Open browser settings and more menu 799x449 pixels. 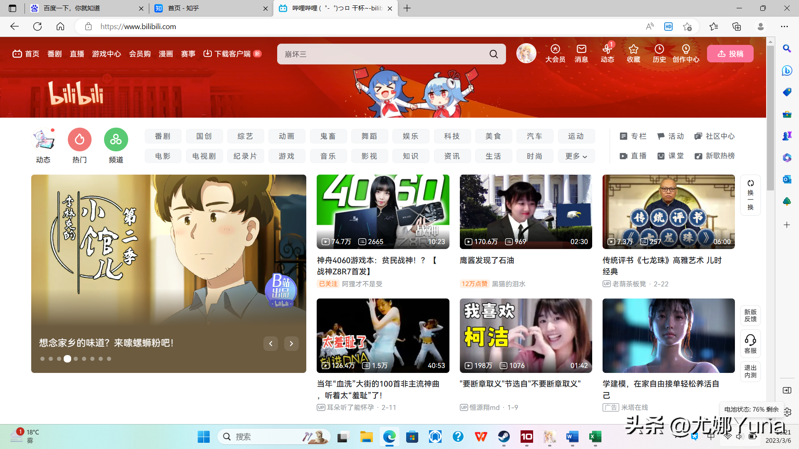(x=784, y=27)
